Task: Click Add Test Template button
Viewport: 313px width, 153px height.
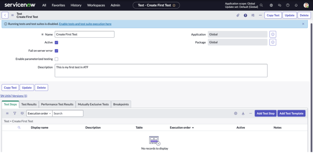Action: (291, 113)
